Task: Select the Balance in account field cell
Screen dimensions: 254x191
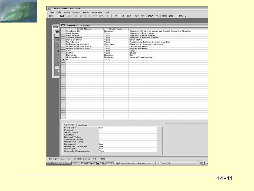Action: click(x=84, y=44)
